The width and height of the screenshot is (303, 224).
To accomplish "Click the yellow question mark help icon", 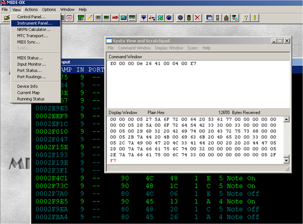I will (246, 18).
